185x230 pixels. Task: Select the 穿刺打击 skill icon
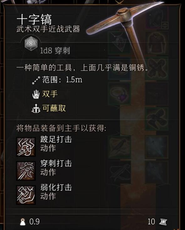point(26,171)
